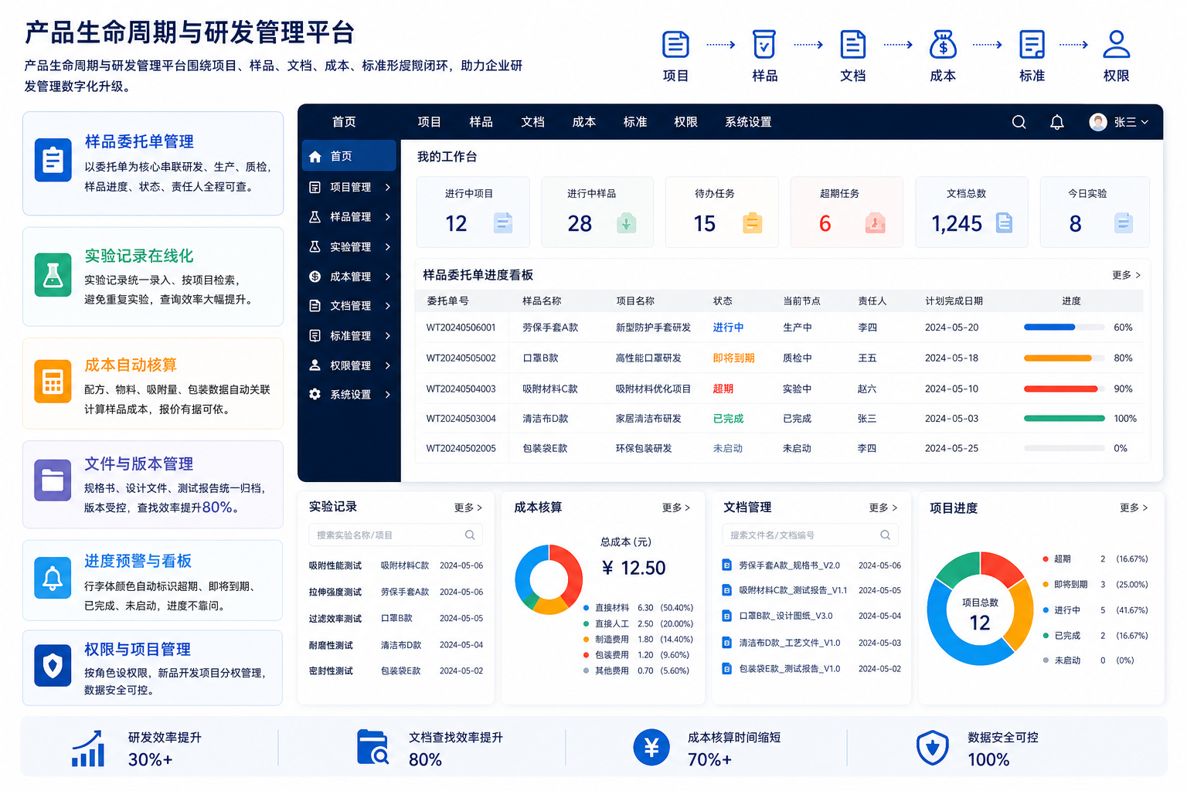This screenshot has height=791, width=1187.
Task: Click the 待办任务 card showing 15
Action: coord(722,212)
